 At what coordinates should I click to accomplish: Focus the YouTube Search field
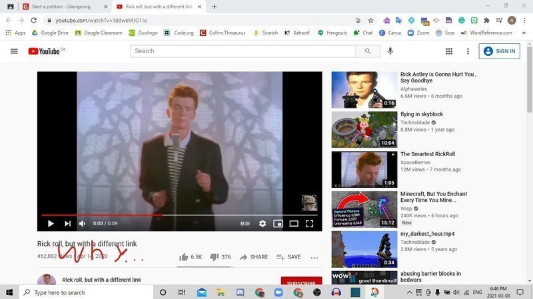(243, 51)
